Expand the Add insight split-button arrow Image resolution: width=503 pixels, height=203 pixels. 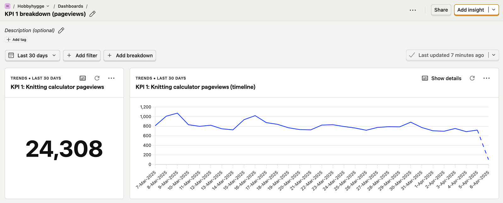[494, 10]
